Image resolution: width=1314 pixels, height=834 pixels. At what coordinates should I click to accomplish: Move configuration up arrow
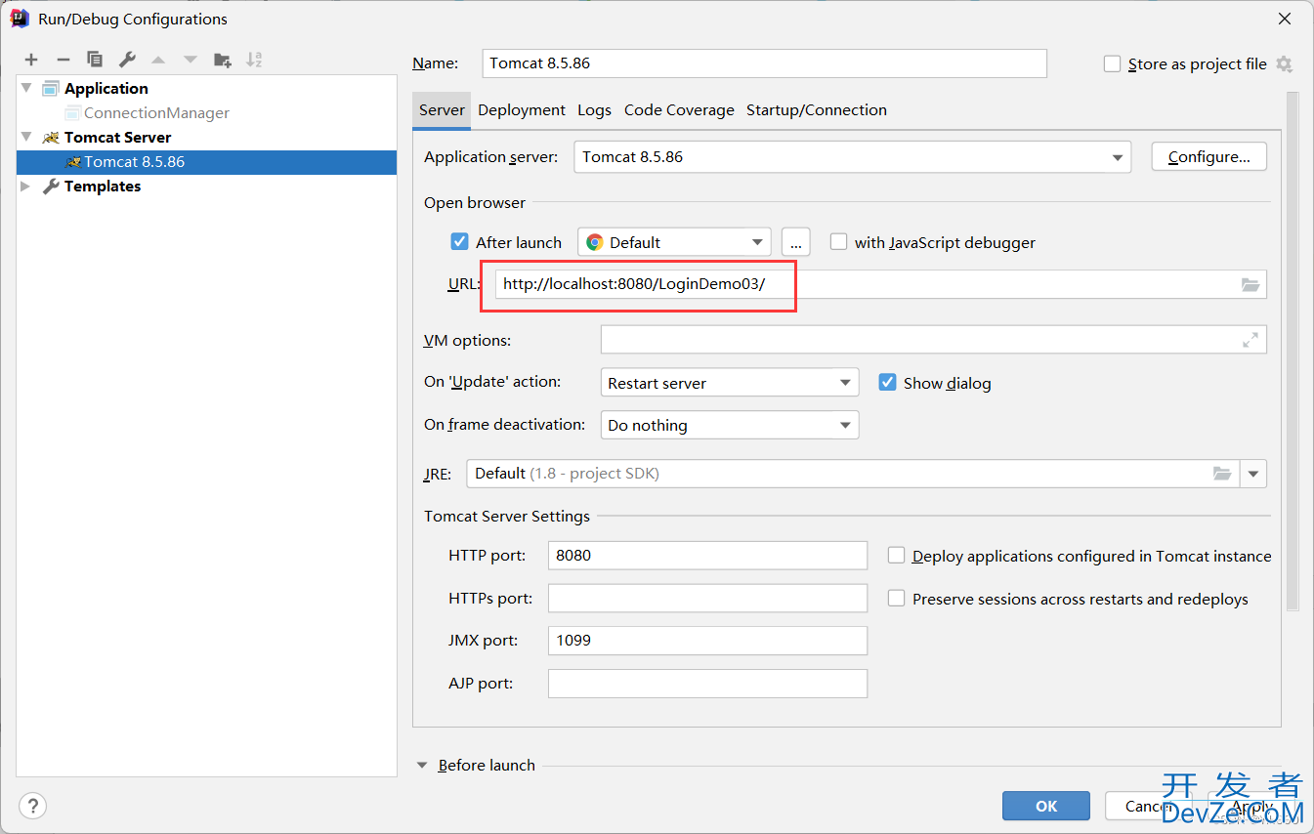[x=158, y=60]
